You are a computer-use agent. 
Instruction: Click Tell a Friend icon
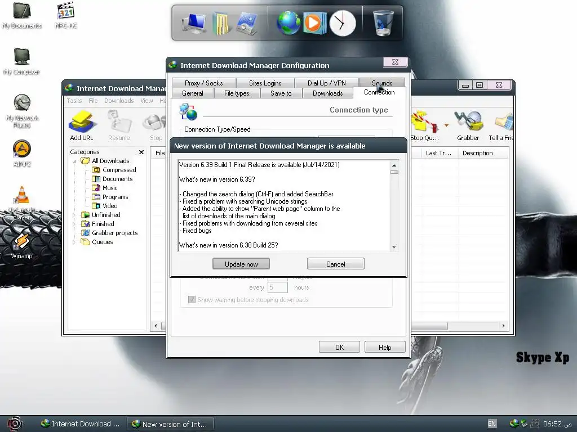pos(501,125)
